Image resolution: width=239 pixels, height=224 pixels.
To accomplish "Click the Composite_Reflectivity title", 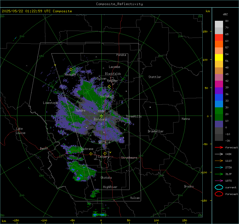I will click(x=119, y=4).
